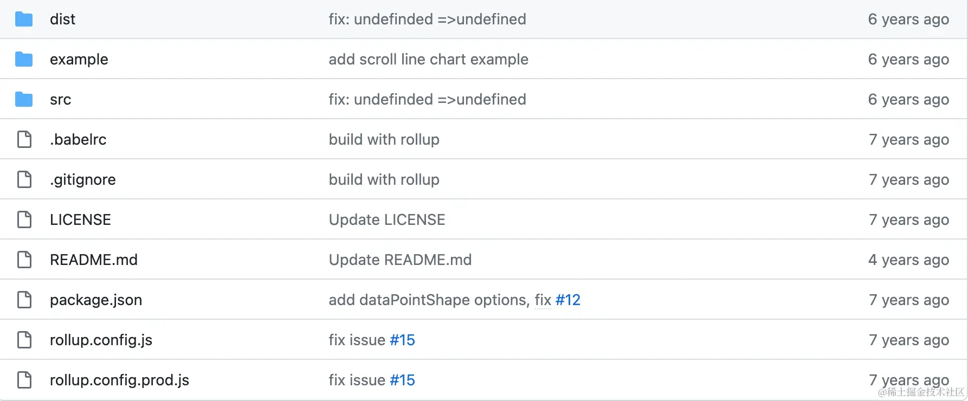Open the 'Update README.md' commit message
The height and width of the screenshot is (401, 968).
tap(400, 260)
